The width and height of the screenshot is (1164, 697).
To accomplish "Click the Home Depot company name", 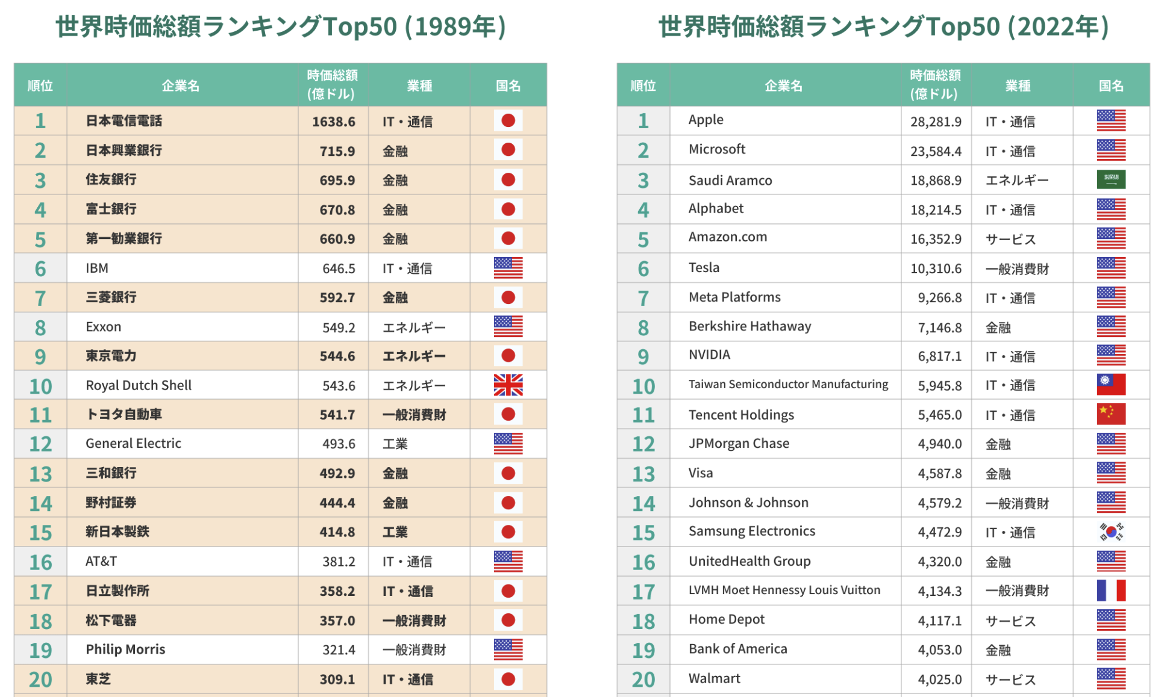I will [x=727, y=619].
